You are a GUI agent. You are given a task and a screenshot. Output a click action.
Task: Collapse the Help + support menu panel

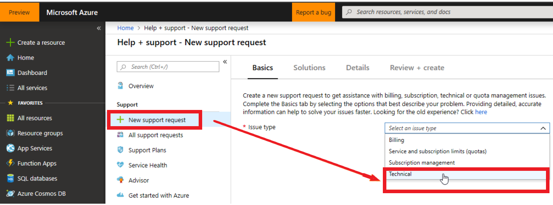click(x=225, y=62)
